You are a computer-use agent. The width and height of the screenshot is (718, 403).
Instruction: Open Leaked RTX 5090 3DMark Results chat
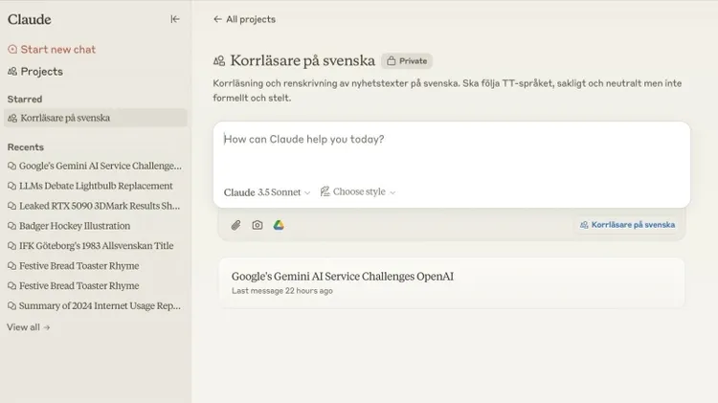95,206
